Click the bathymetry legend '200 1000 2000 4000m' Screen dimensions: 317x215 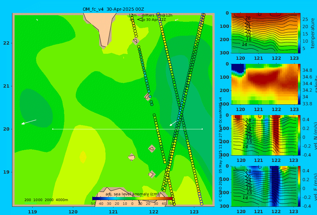pos(46,200)
